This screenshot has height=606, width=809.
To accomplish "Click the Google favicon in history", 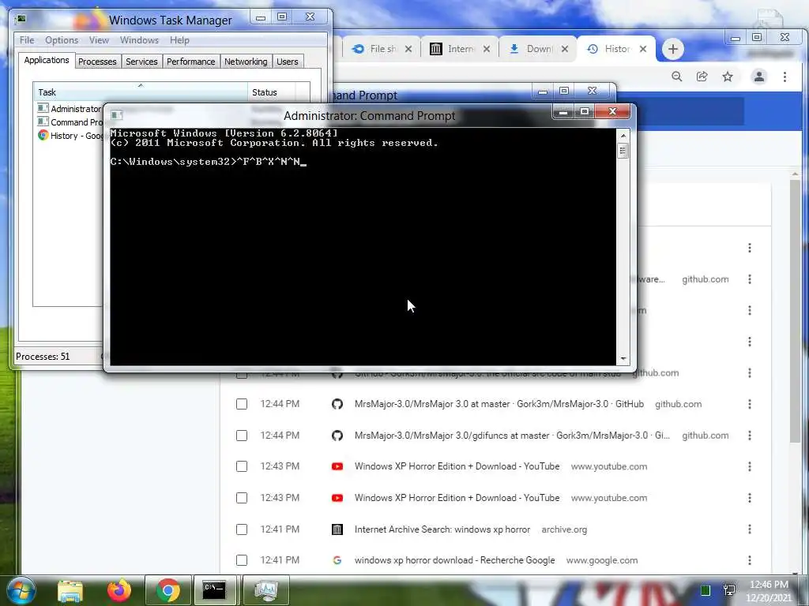I will (x=337, y=560).
